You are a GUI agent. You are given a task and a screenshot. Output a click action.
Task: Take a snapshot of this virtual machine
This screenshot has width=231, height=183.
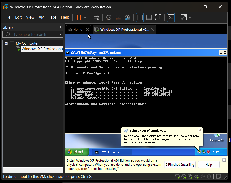pos(109,17)
